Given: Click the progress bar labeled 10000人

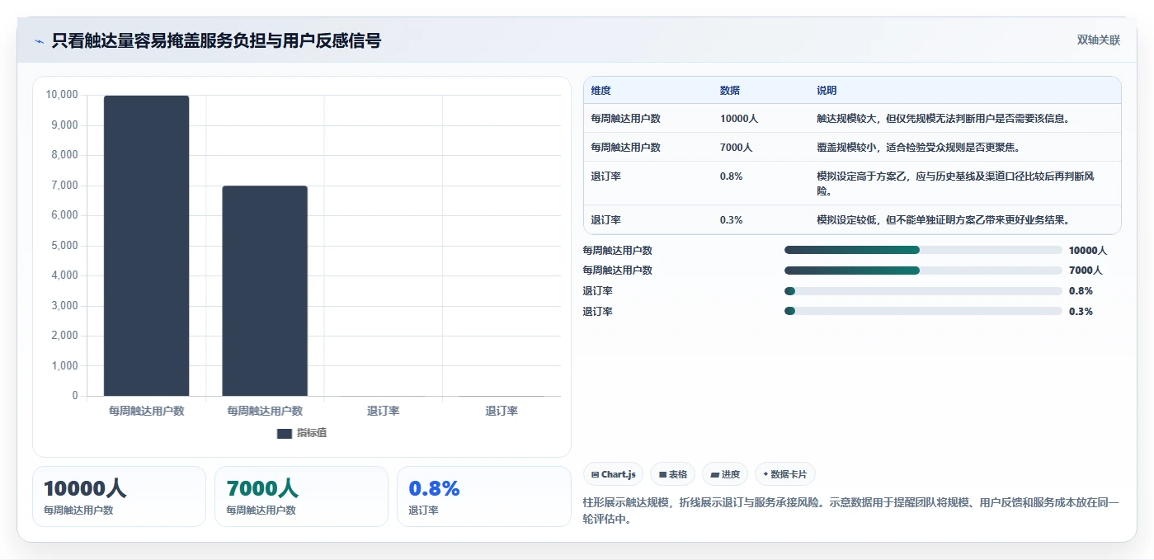Looking at the screenshot, I should click(x=923, y=250).
